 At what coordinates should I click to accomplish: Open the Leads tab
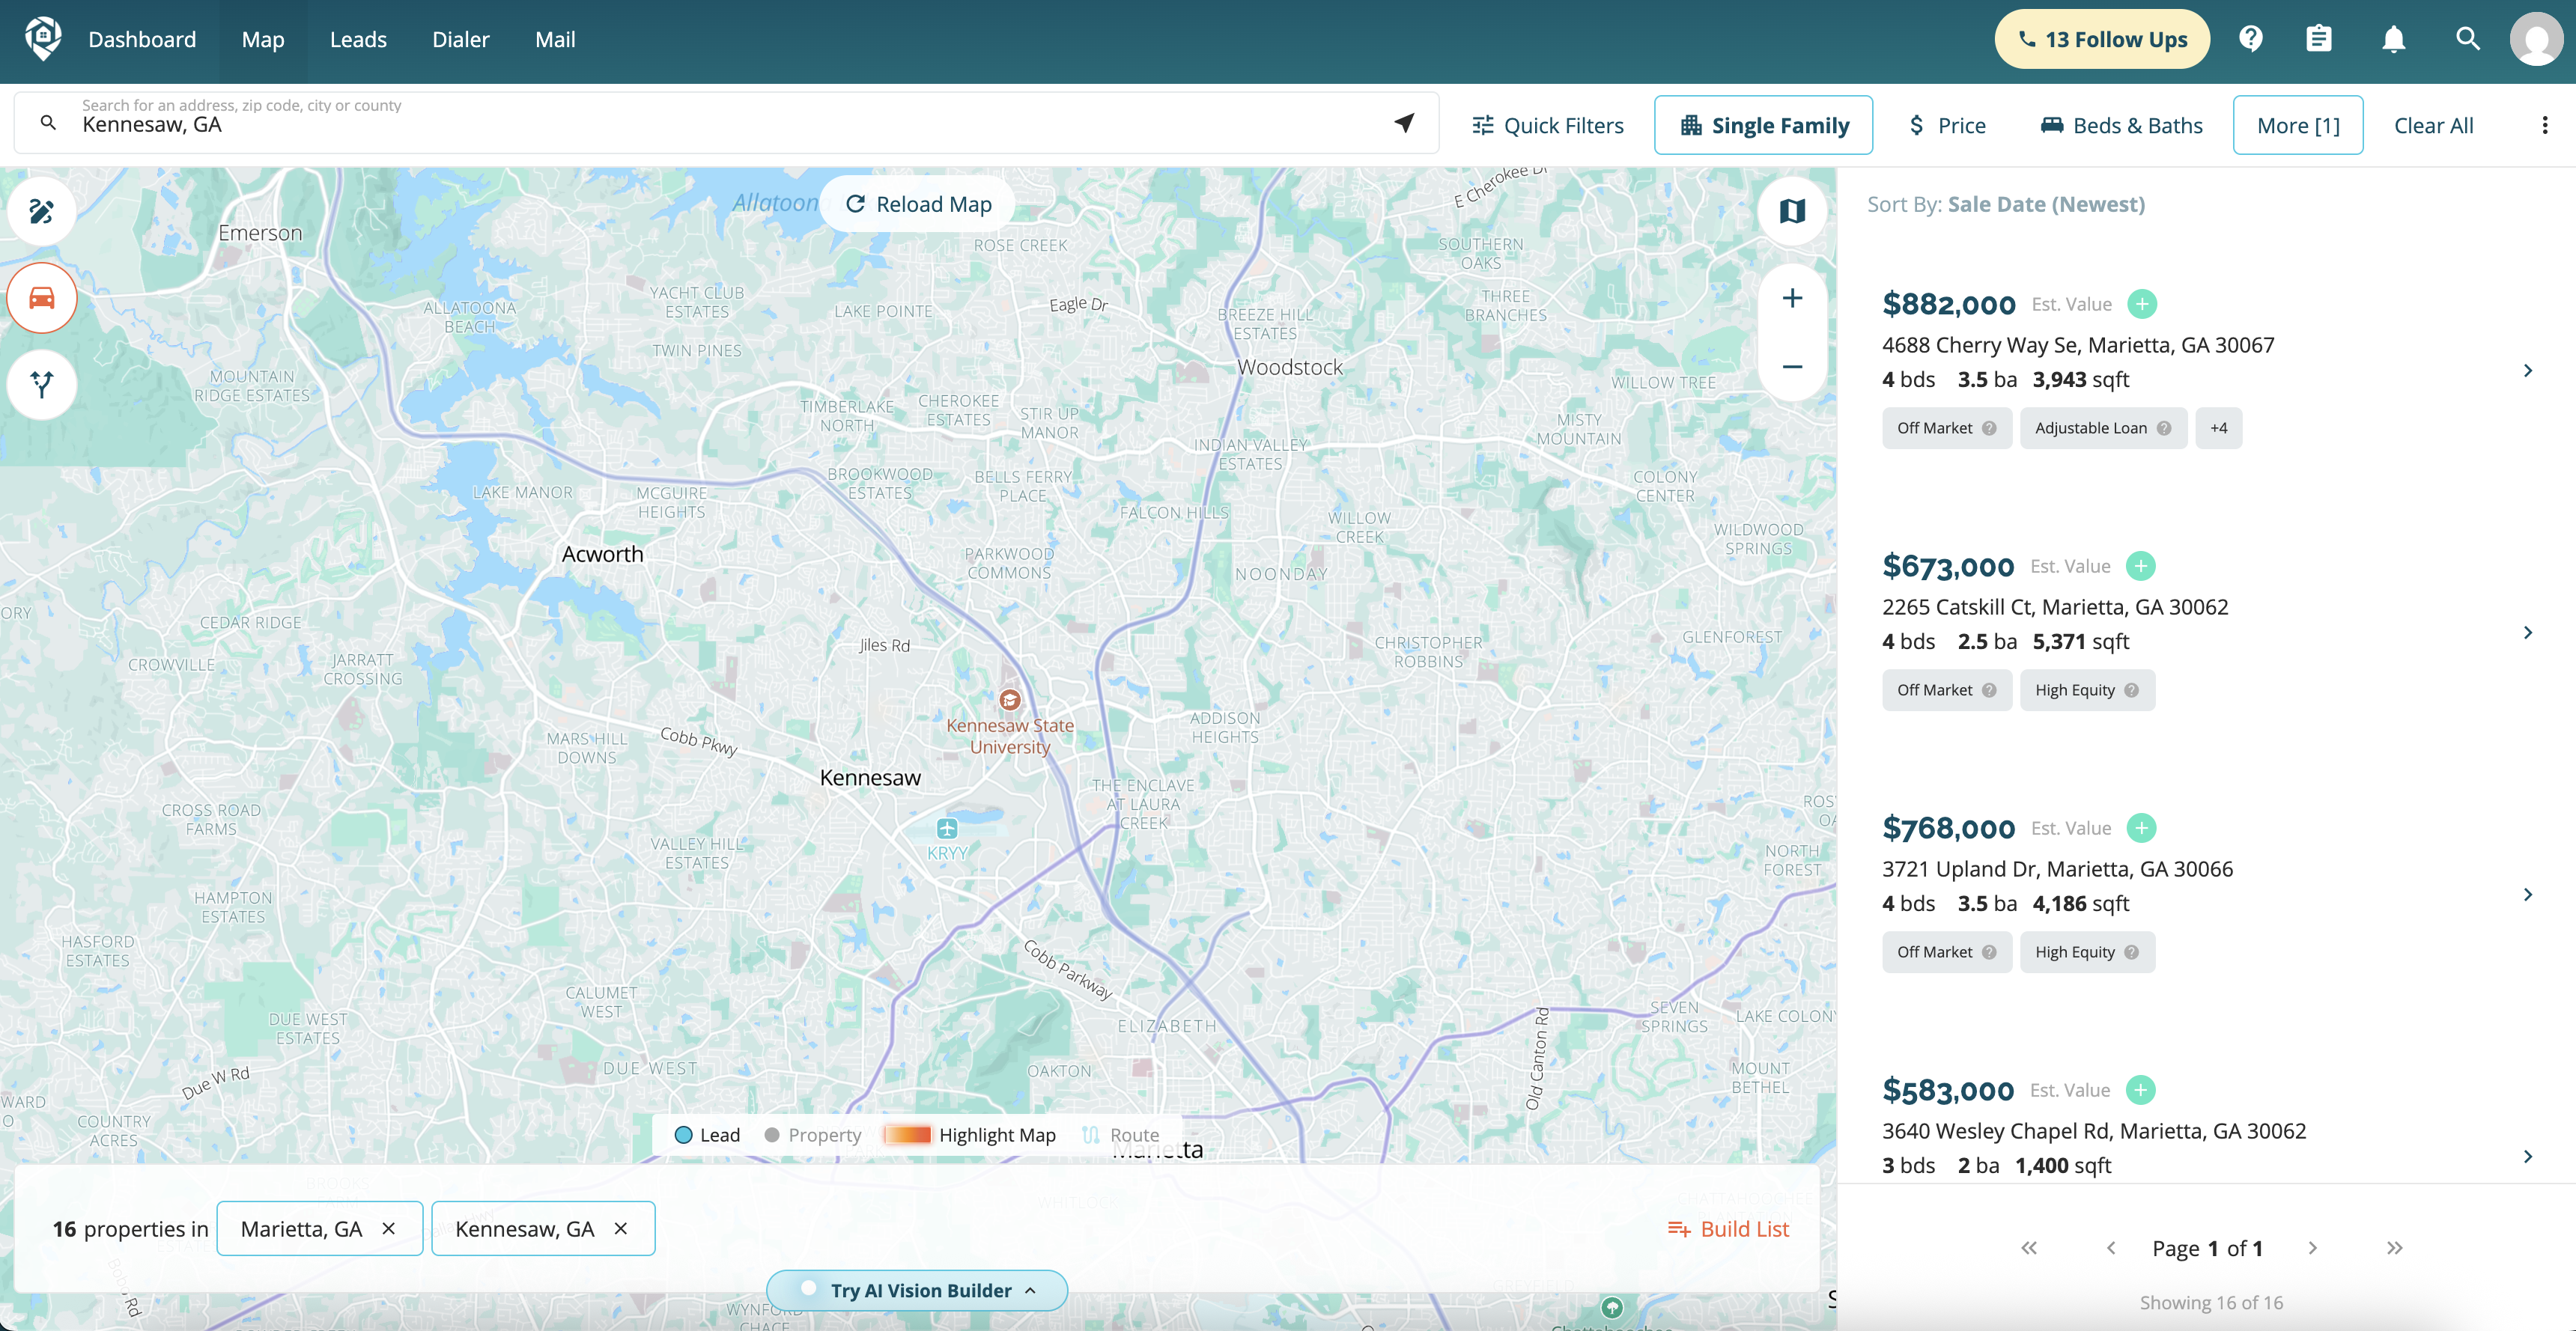tap(358, 39)
